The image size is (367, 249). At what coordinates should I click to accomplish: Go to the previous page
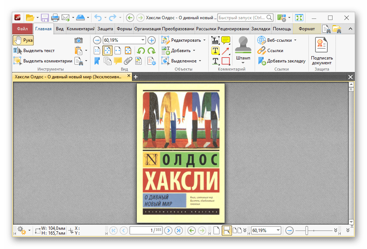pyautogui.click(x=123, y=231)
